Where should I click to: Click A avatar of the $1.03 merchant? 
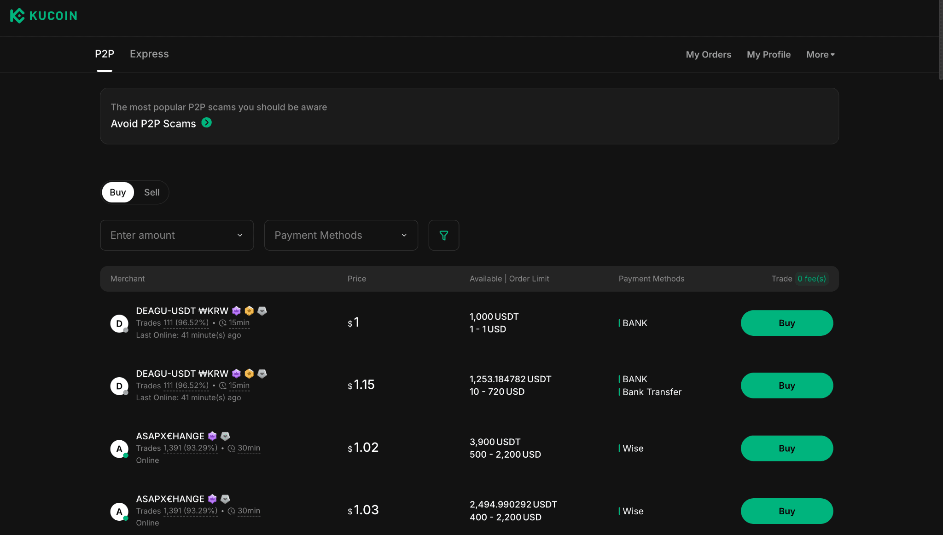point(119,512)
